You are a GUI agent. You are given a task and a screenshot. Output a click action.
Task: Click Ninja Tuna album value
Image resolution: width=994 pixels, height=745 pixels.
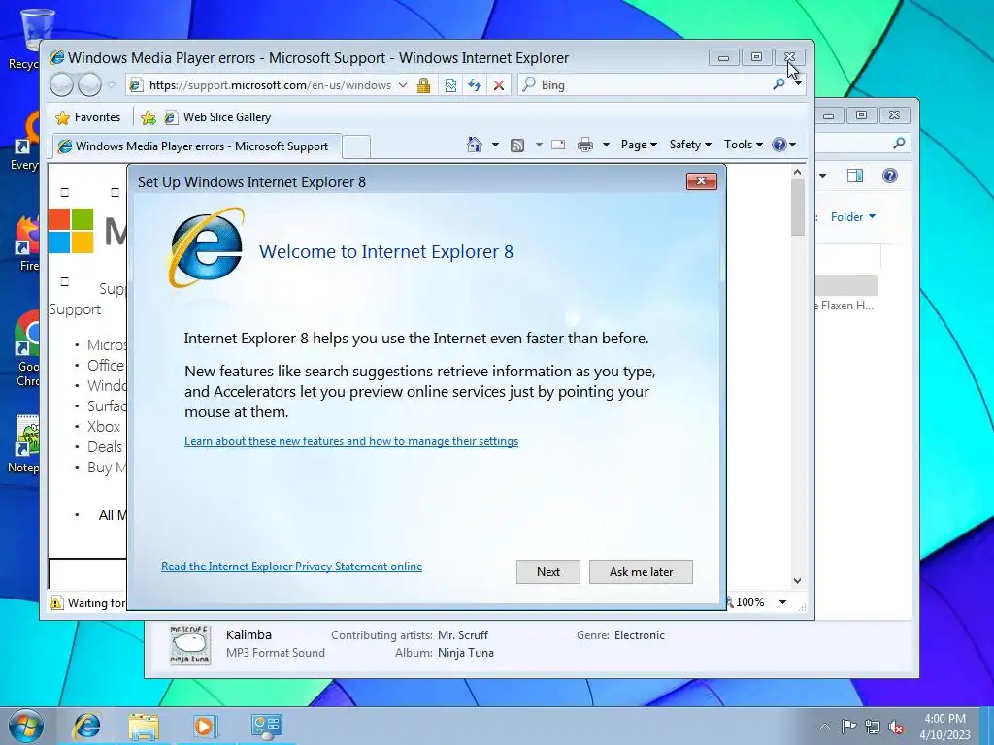[x=465, y=653]
